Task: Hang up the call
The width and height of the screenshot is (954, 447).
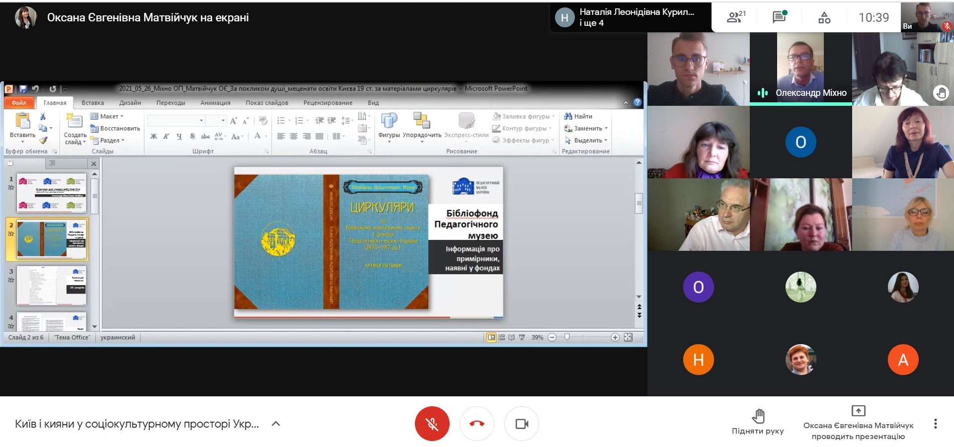Action: pos(477,424)
